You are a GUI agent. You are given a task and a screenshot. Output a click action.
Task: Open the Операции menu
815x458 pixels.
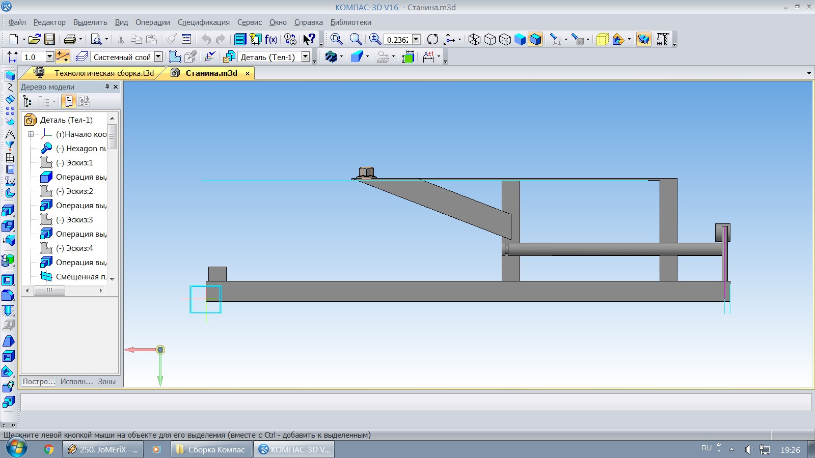152,22
